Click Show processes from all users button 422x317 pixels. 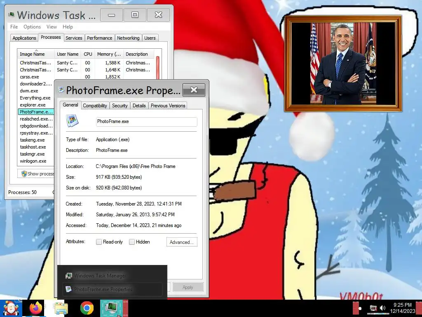pos(36,174)
